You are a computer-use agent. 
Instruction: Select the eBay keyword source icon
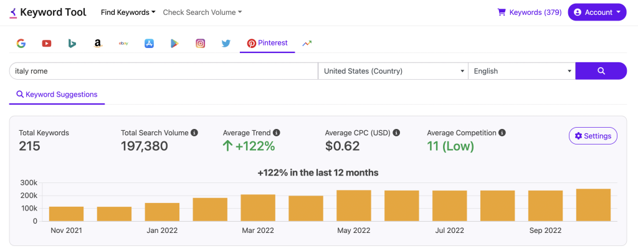click(124, 43)
